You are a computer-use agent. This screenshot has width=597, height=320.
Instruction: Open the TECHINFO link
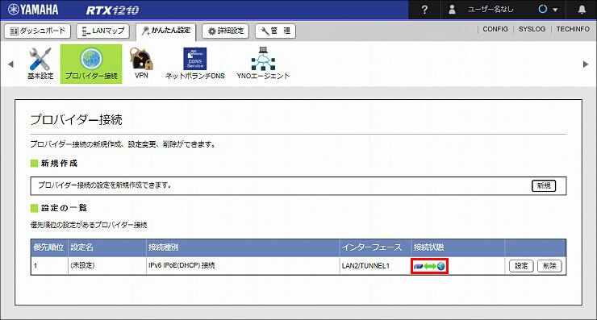point(573,29)
